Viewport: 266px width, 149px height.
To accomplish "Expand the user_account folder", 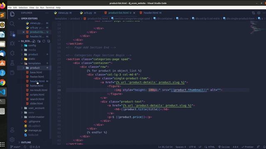I will (x=36, y=108).
